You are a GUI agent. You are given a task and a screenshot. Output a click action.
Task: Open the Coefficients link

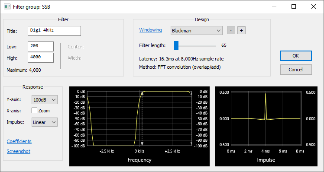(19, 141)
